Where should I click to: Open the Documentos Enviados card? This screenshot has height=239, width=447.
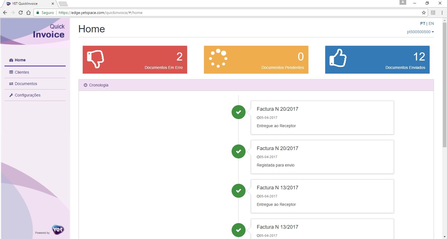pyautogui.click(x=377, y=60)
